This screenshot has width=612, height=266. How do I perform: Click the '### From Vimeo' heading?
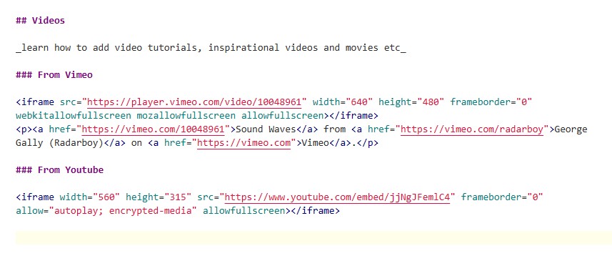tap(54, 75)
